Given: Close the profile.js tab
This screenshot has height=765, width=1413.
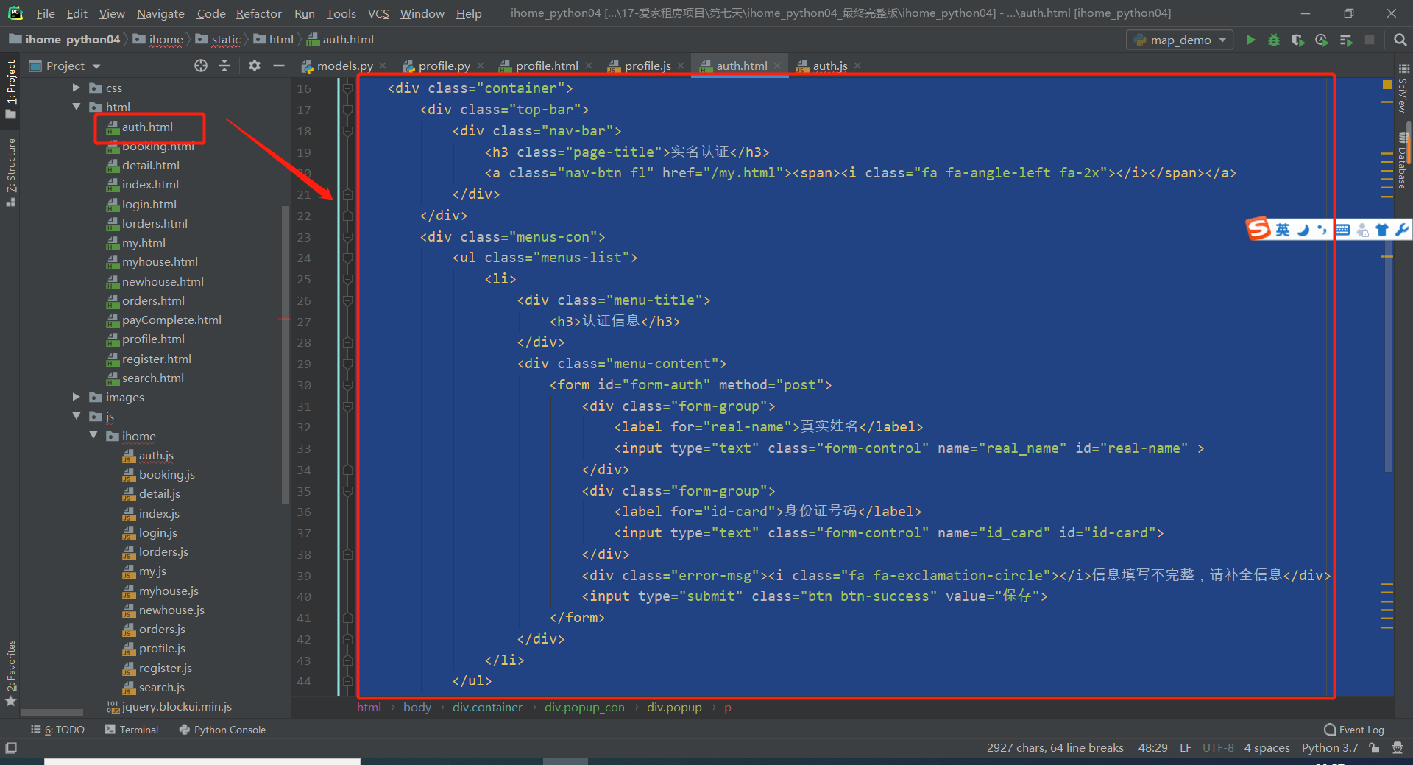Looking at the screenshot, I should 681,66.
